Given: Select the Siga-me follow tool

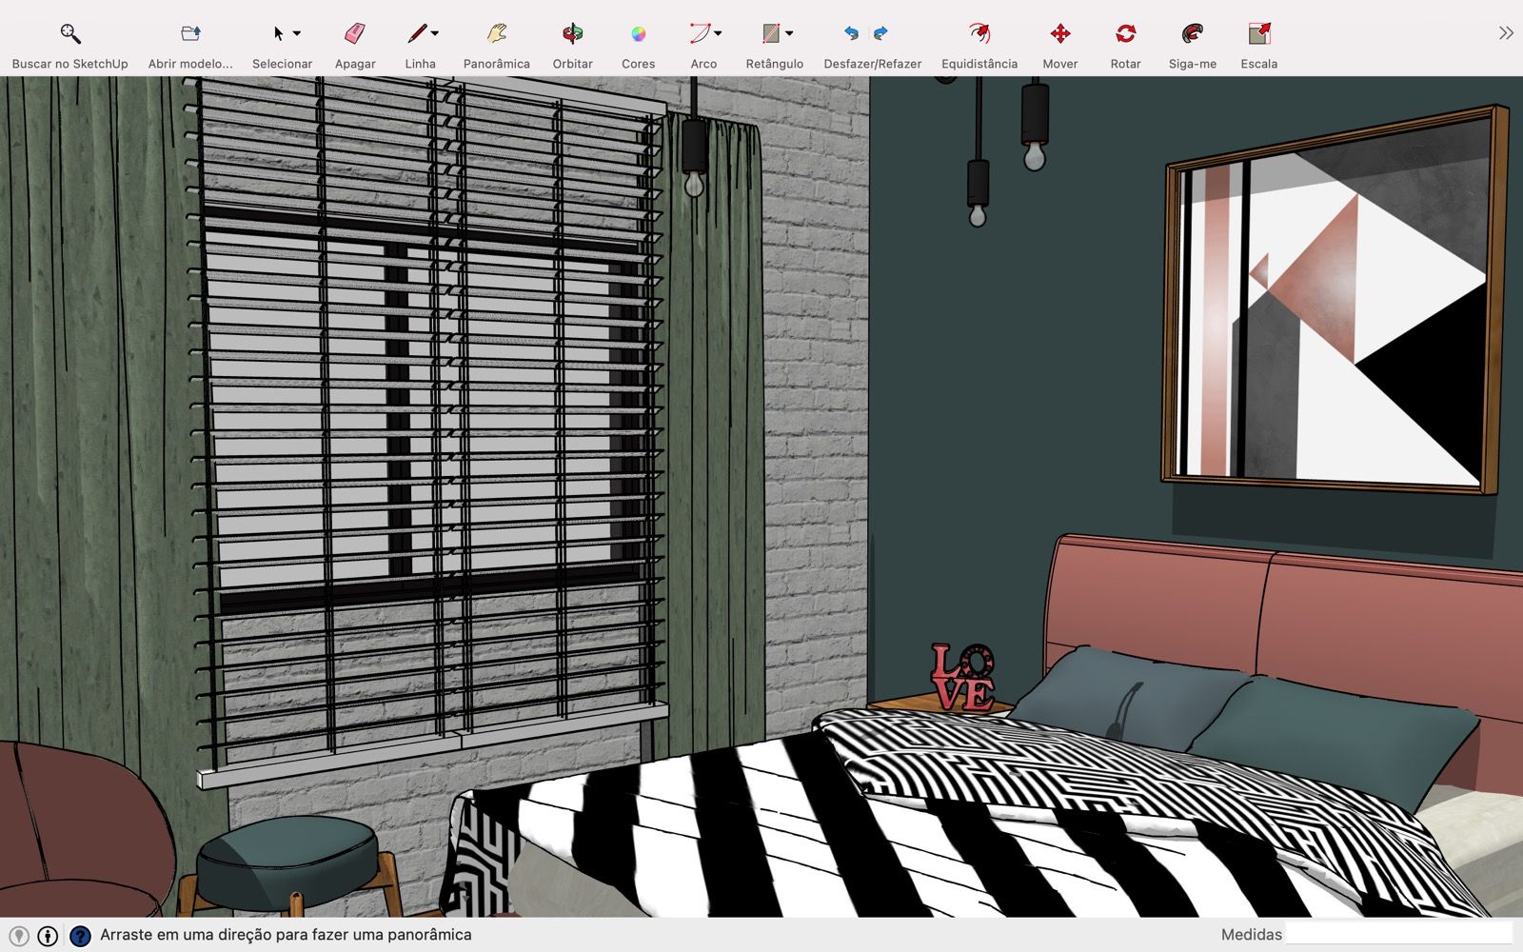Looking at the screenshot, I should (x=1192, y=34).
